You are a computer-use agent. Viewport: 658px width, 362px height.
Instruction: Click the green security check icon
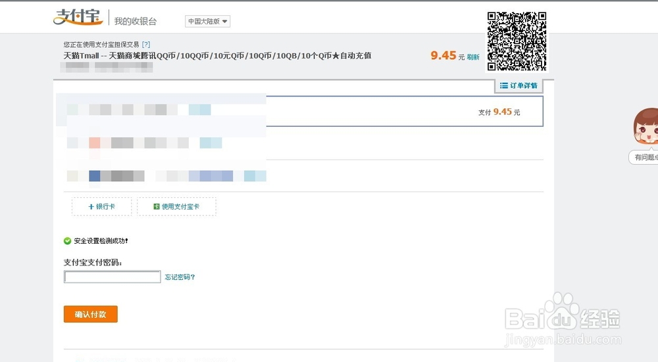(67, 241)
